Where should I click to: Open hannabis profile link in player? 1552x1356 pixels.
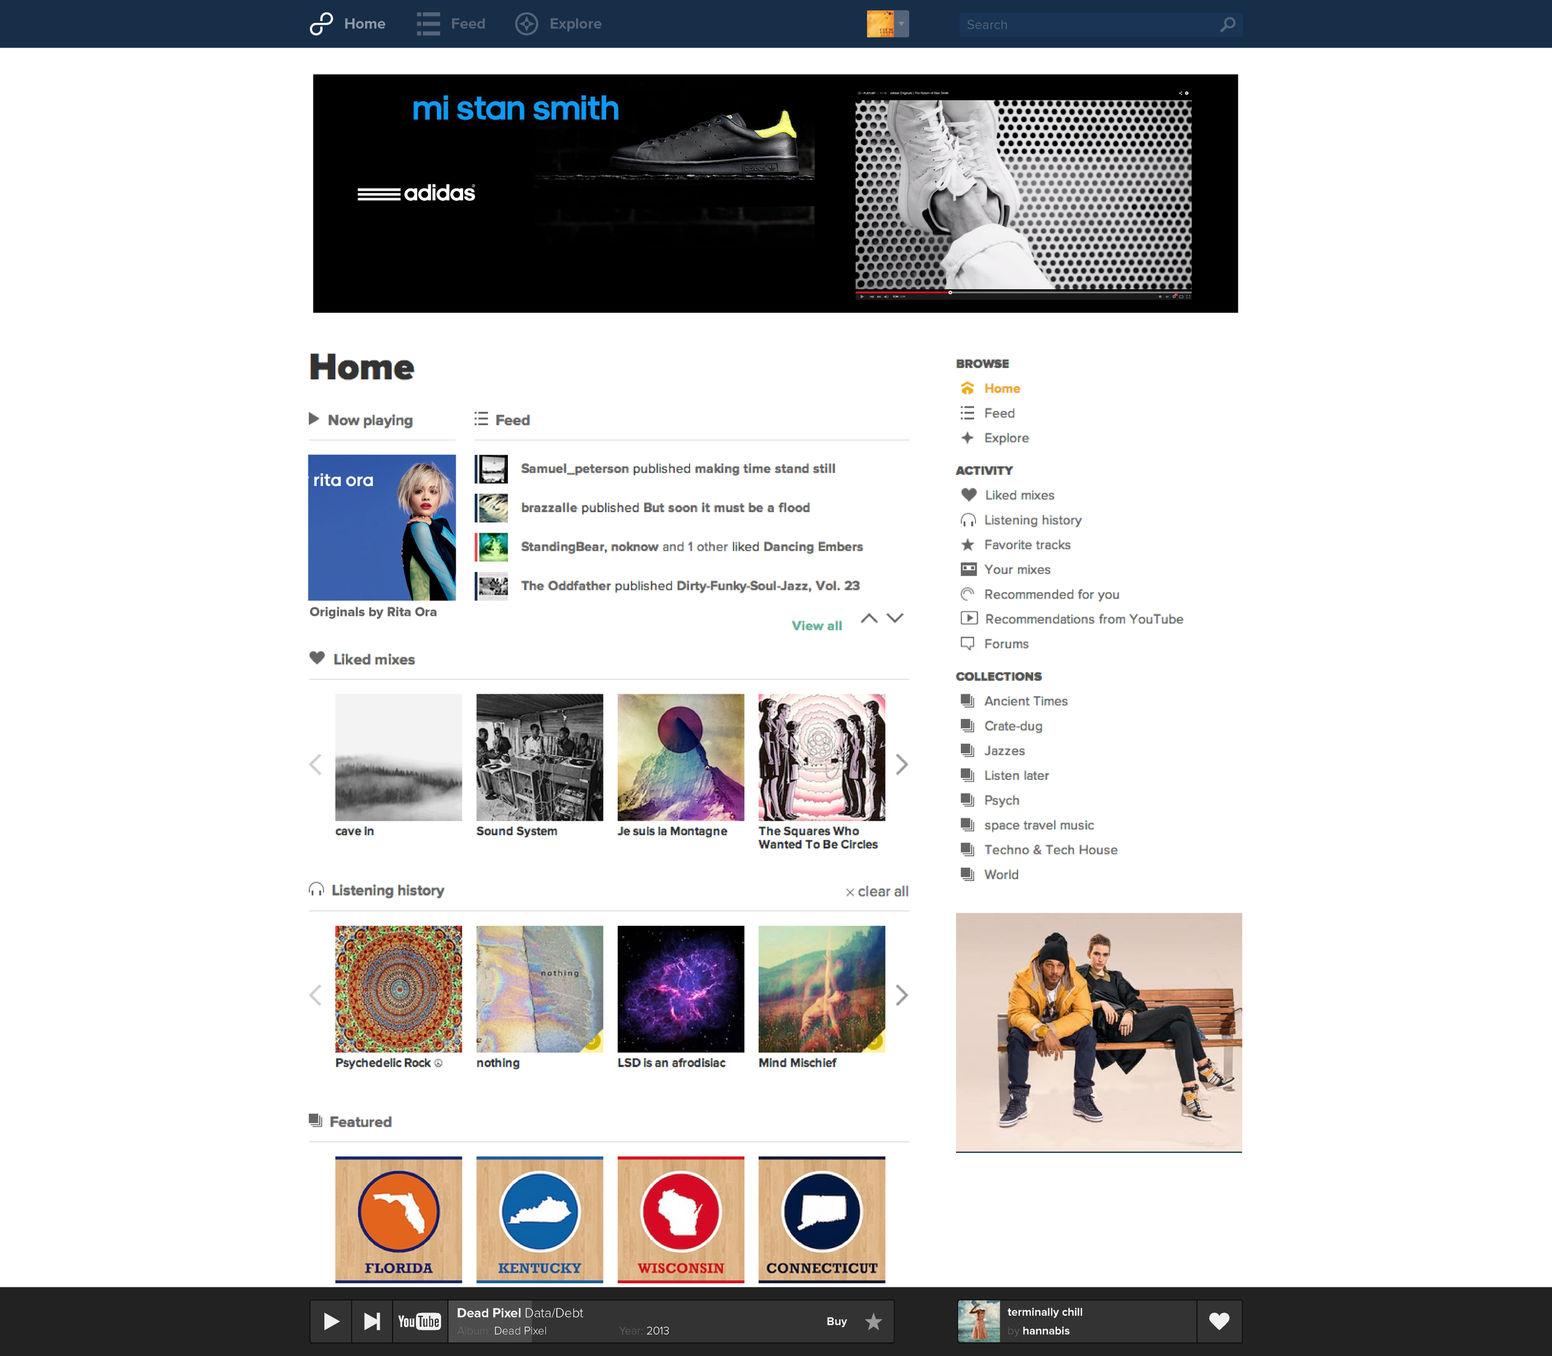[1046, 1331]
